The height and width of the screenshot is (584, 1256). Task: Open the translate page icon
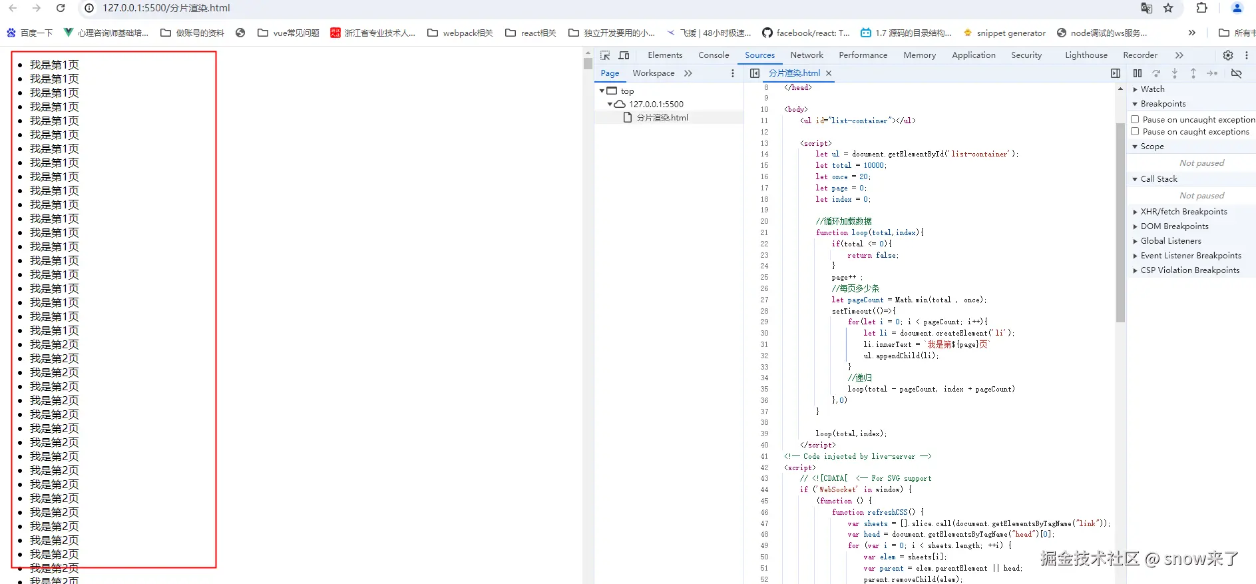pos(1146,8)
